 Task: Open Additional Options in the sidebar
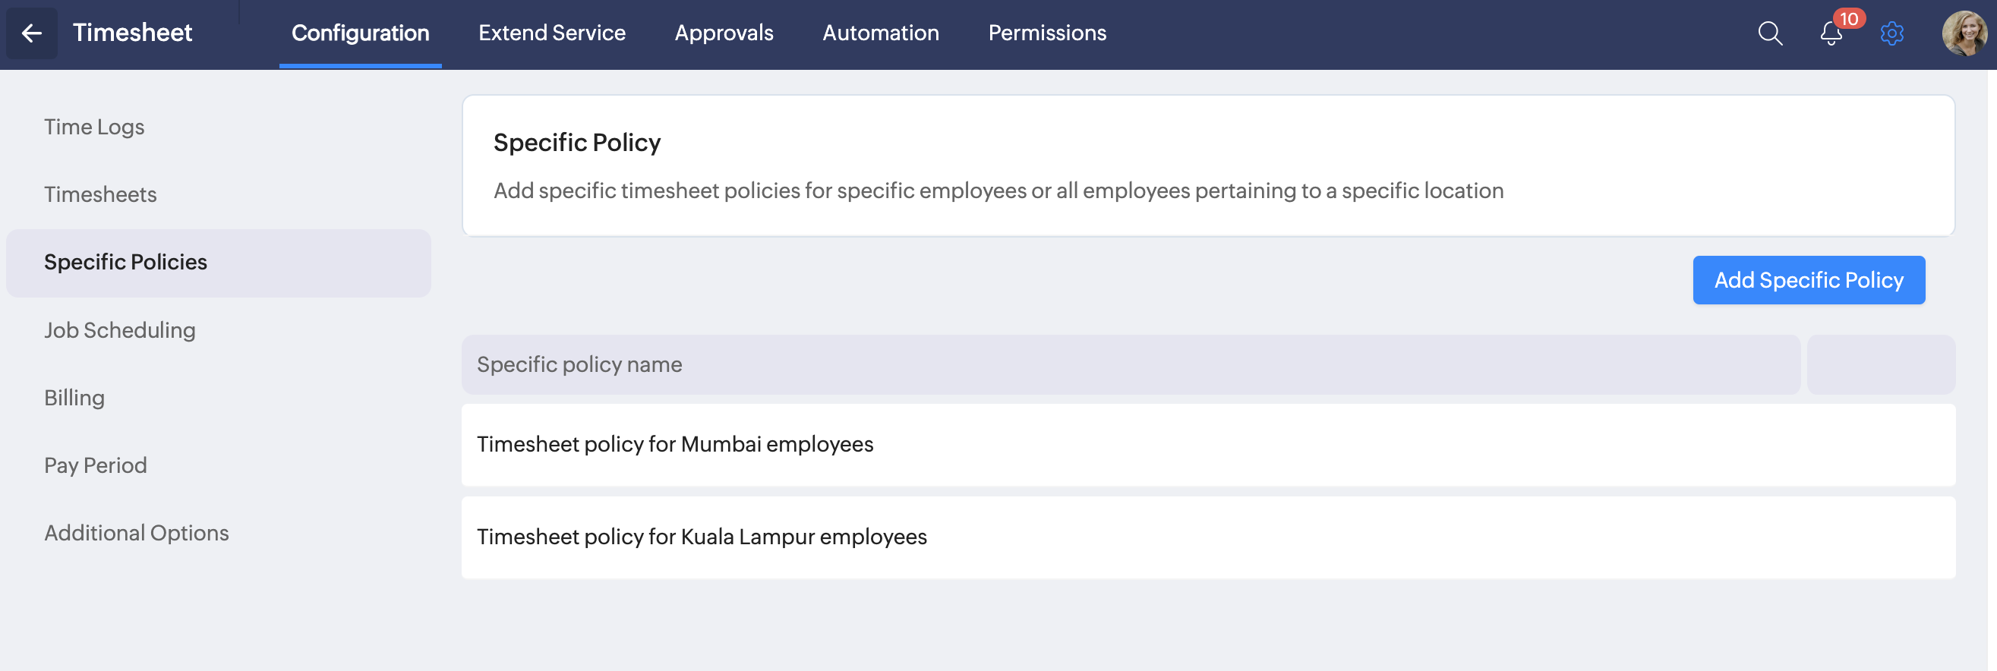pyautogui.click(x=137, y=533)
